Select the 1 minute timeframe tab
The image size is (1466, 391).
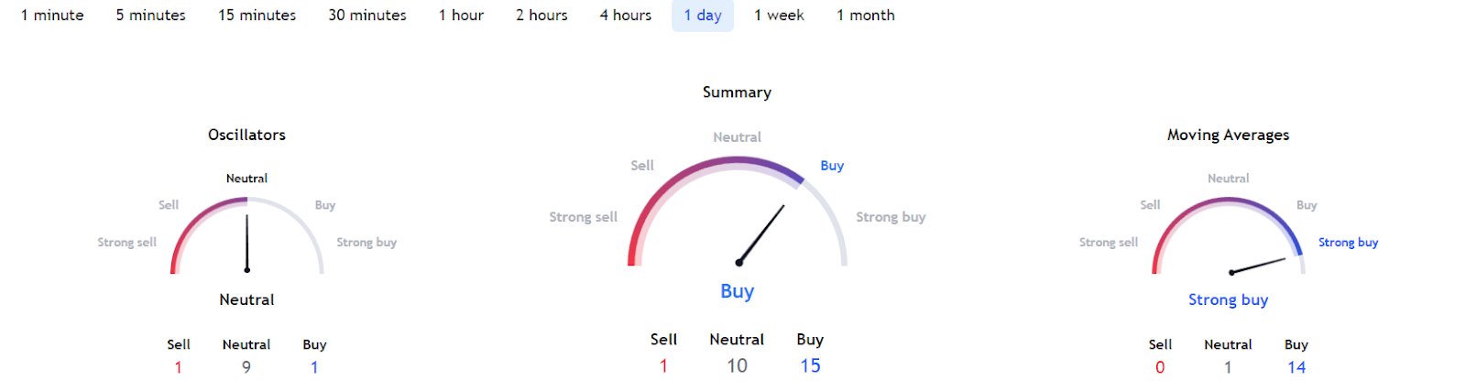pos(52,16)
